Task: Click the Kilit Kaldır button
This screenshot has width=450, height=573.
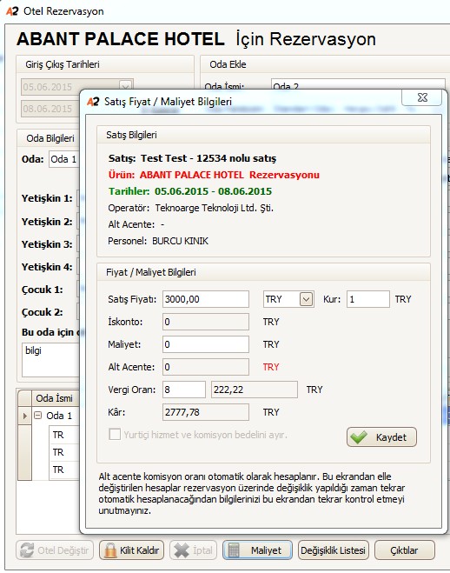Action: point(131,550)
